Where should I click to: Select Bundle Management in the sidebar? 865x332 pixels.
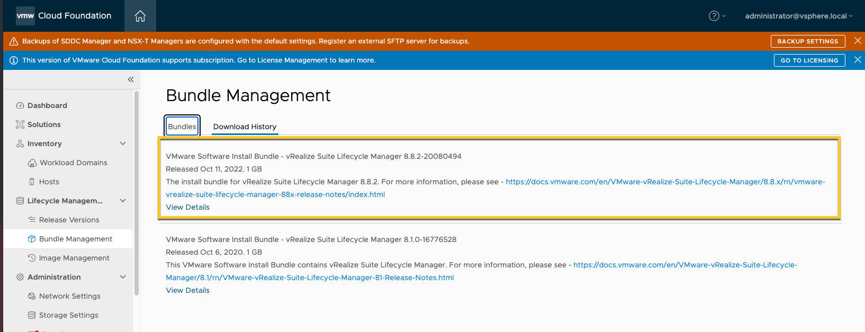(75, 239)
